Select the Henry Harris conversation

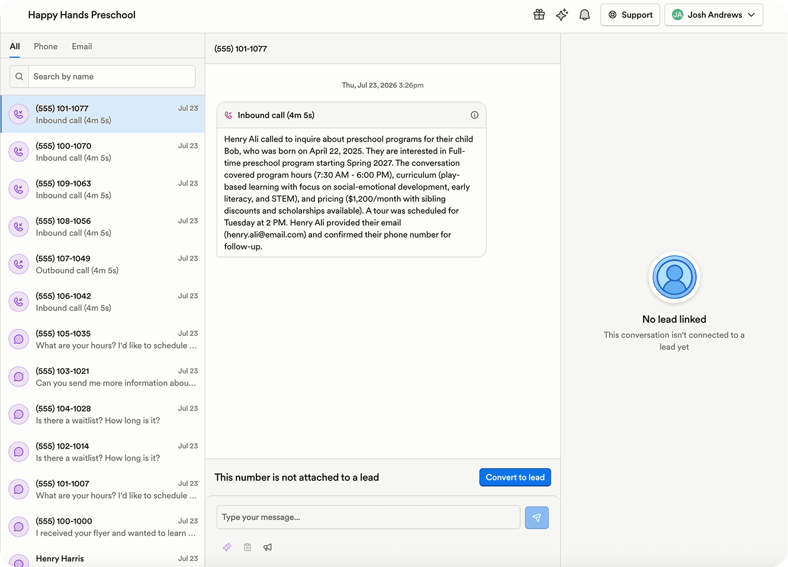102,559
